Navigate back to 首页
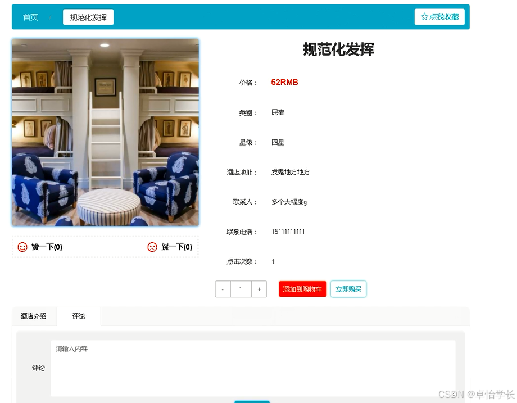Viewport: 517px width, 403px height. 30,17
